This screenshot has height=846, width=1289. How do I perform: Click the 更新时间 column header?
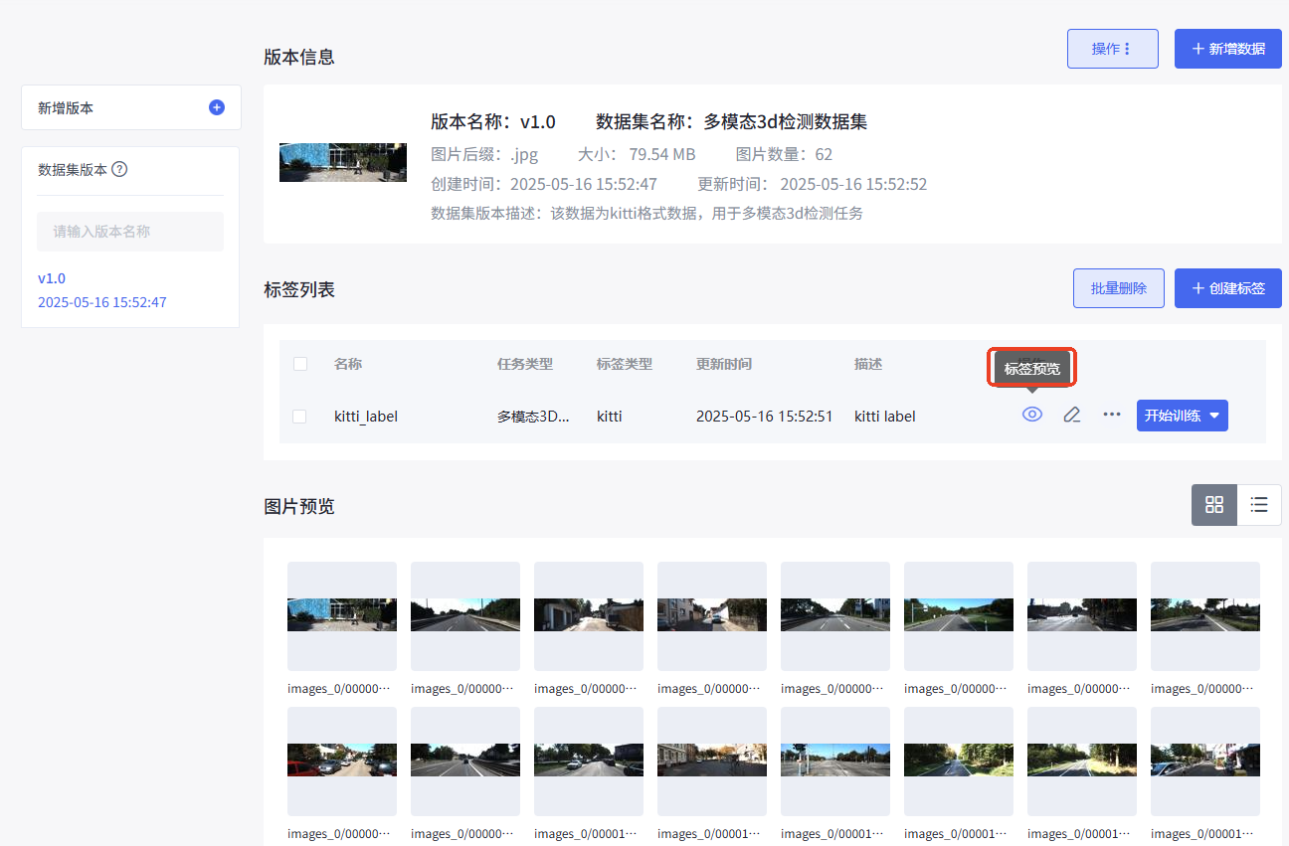[724, 364]
